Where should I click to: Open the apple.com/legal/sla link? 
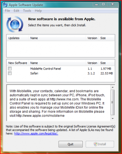[36, 133]
